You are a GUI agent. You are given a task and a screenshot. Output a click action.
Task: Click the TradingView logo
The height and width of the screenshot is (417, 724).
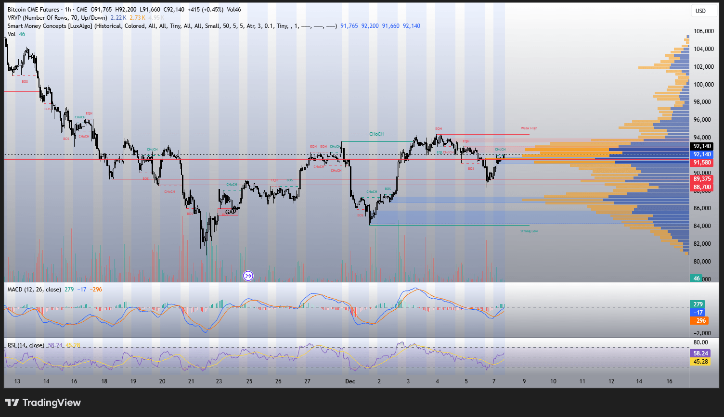(x=43, y=403)
